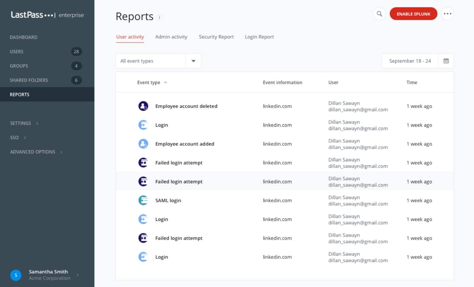Click the Enable Splunk button

coord(413,14)
